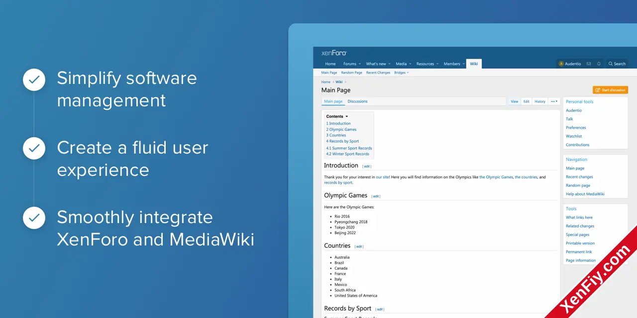Click the Start discussion button
This screenshot has height=318, width=637.
pos(610,90)
